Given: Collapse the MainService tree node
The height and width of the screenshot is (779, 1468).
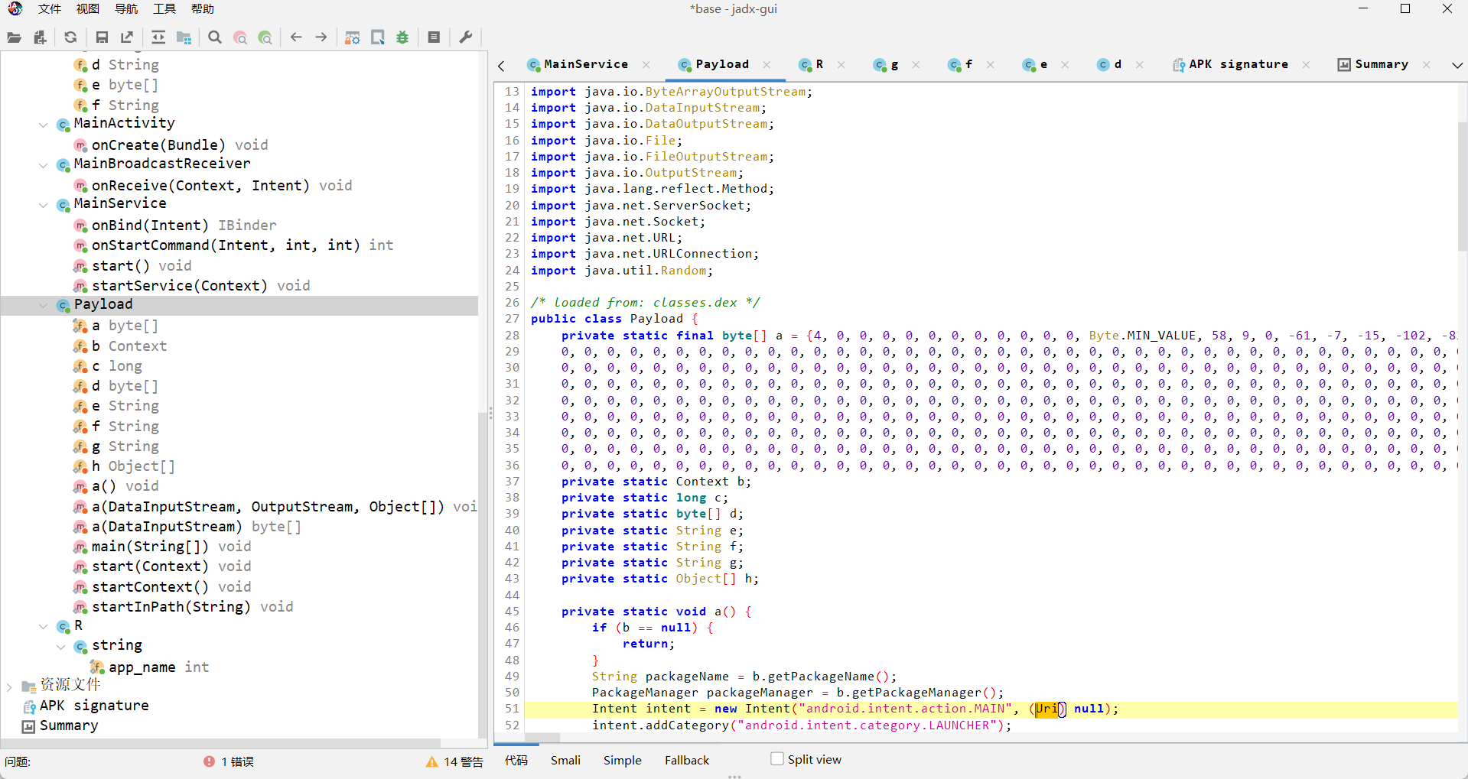Looking at the screenshot, I should 44,205.
